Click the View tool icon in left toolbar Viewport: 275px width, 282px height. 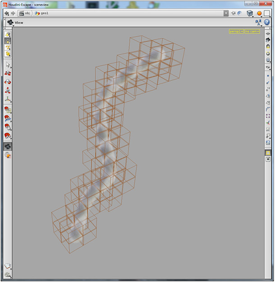pyautogui.click(x=8, y=146)
